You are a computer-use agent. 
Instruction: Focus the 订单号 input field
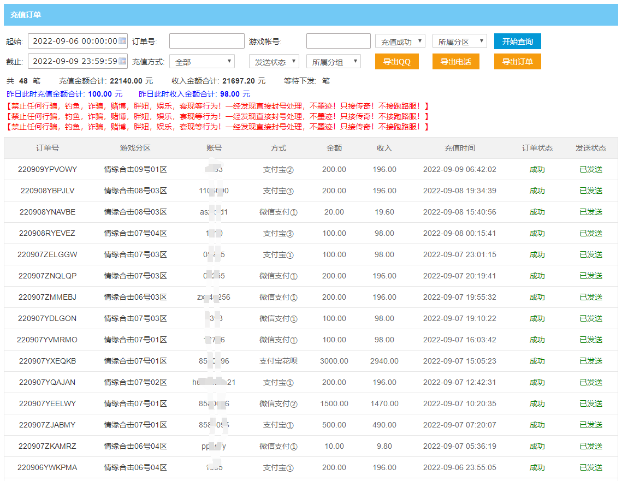pyautogui.click(x=206, y=41)
